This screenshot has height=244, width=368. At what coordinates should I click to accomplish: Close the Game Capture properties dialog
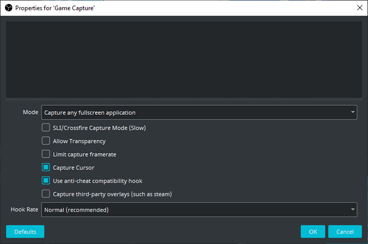[359, 8]
